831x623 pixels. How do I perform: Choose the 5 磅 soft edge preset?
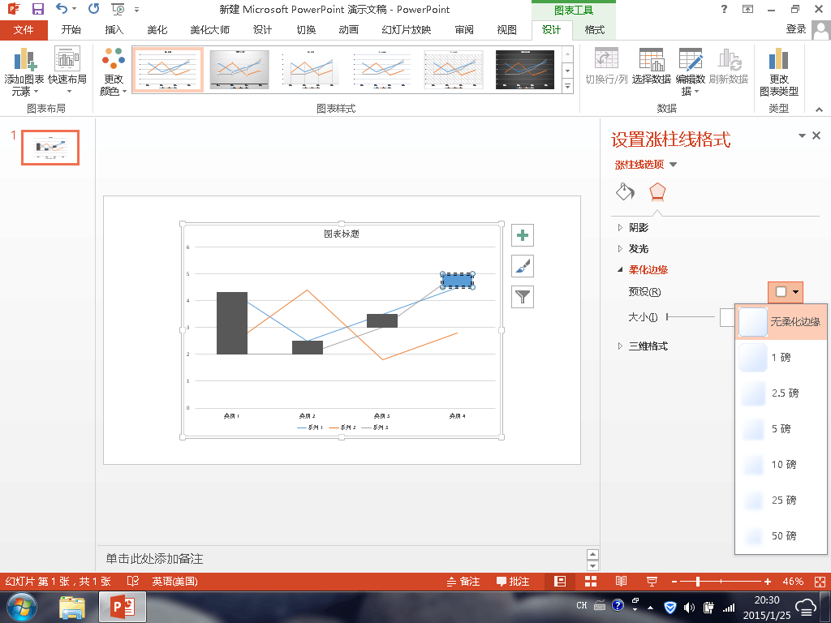coord(781,428)
